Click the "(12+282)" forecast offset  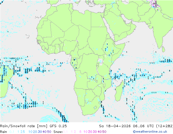pos(165,126)
